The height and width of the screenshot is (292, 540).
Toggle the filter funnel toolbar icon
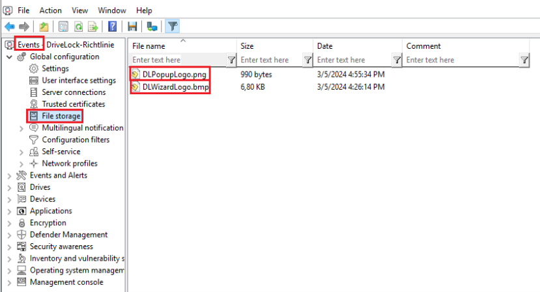pos(172,27)
